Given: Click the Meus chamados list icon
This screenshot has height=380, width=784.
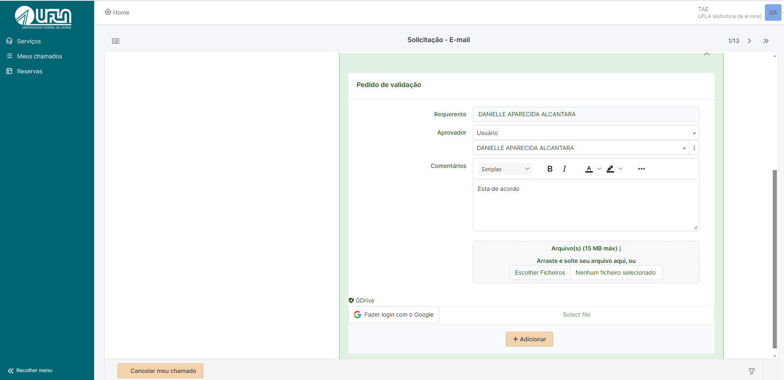Looking at the screenshot, I should pos(9,56).
